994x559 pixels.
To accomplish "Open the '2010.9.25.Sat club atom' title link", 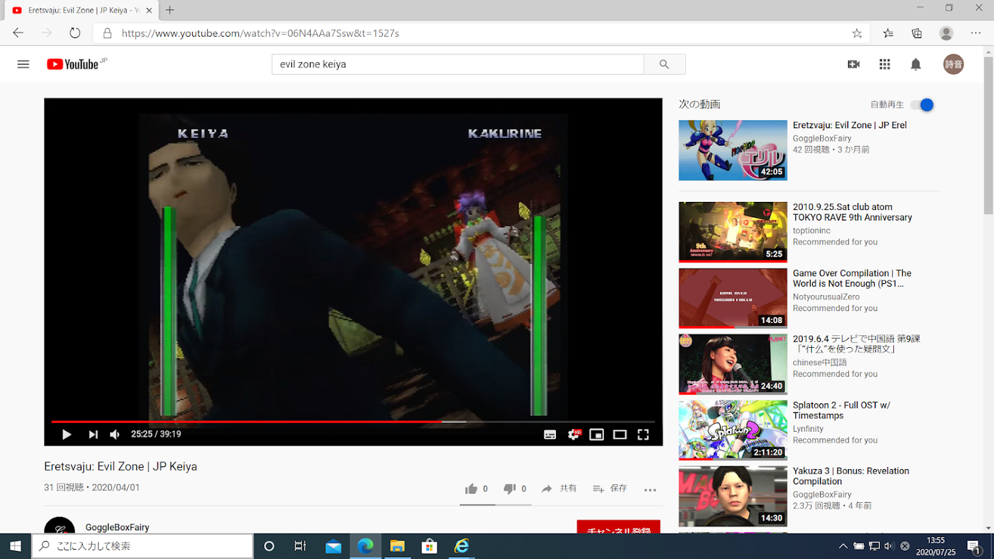I will click(852, 212).
